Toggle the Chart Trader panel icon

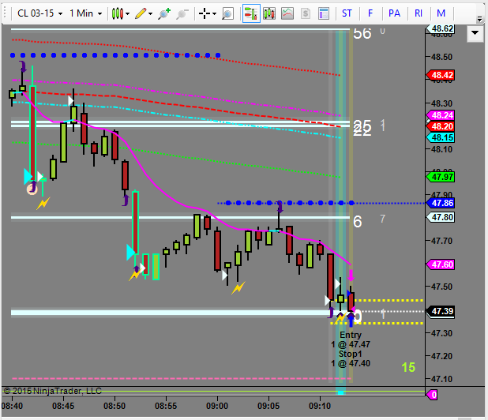coord(251,13)
